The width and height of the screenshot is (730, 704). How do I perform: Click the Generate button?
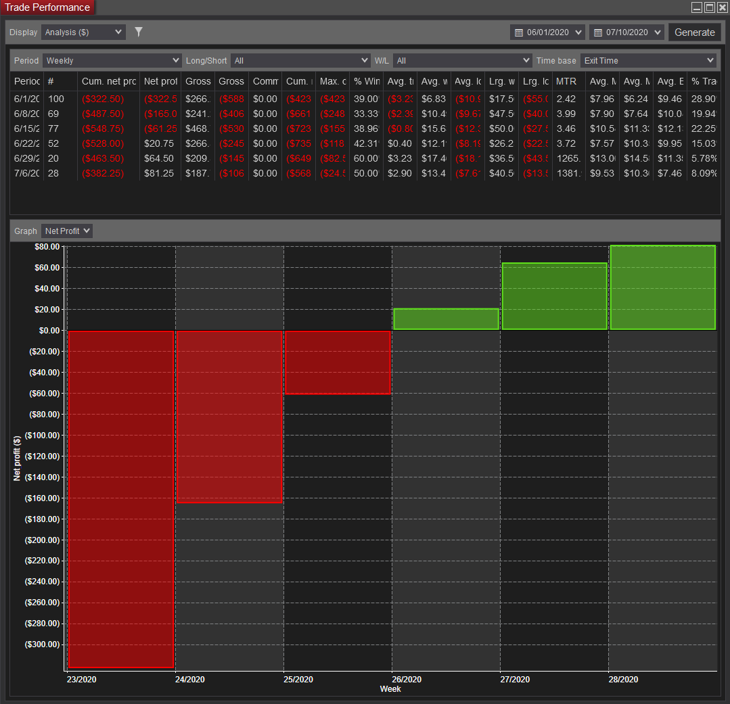694,32
